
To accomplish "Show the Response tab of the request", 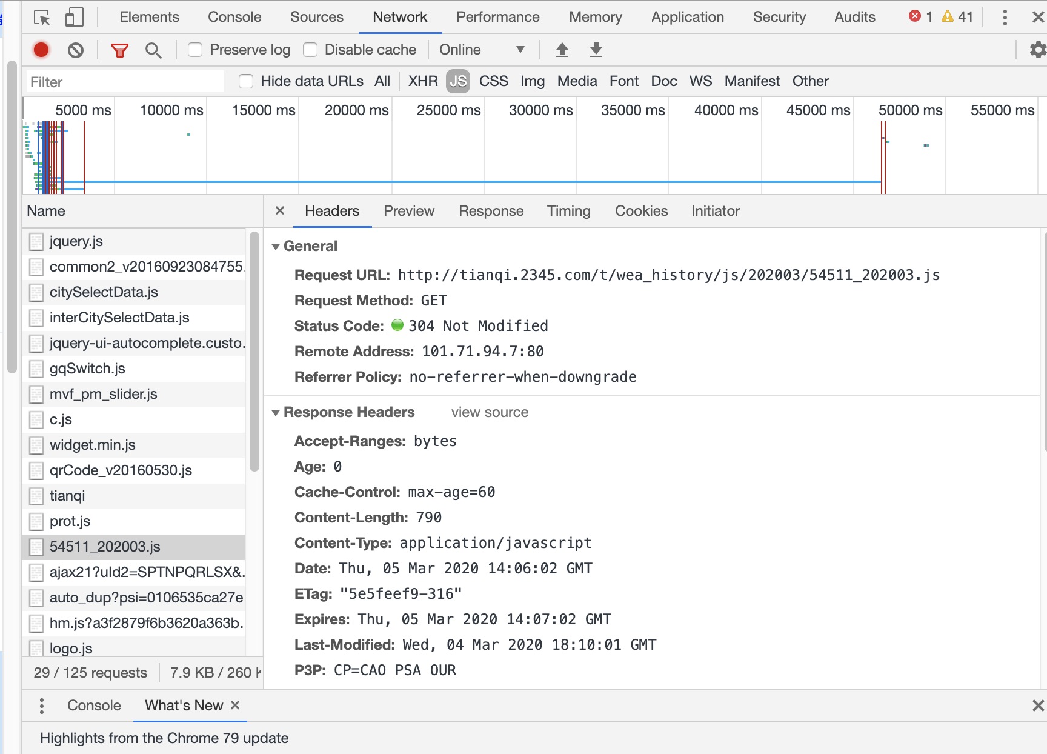I will [x=491, y=211].
